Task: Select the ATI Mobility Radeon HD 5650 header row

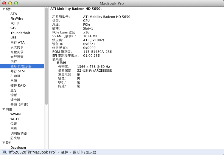Action: click(x=76, y=9)
